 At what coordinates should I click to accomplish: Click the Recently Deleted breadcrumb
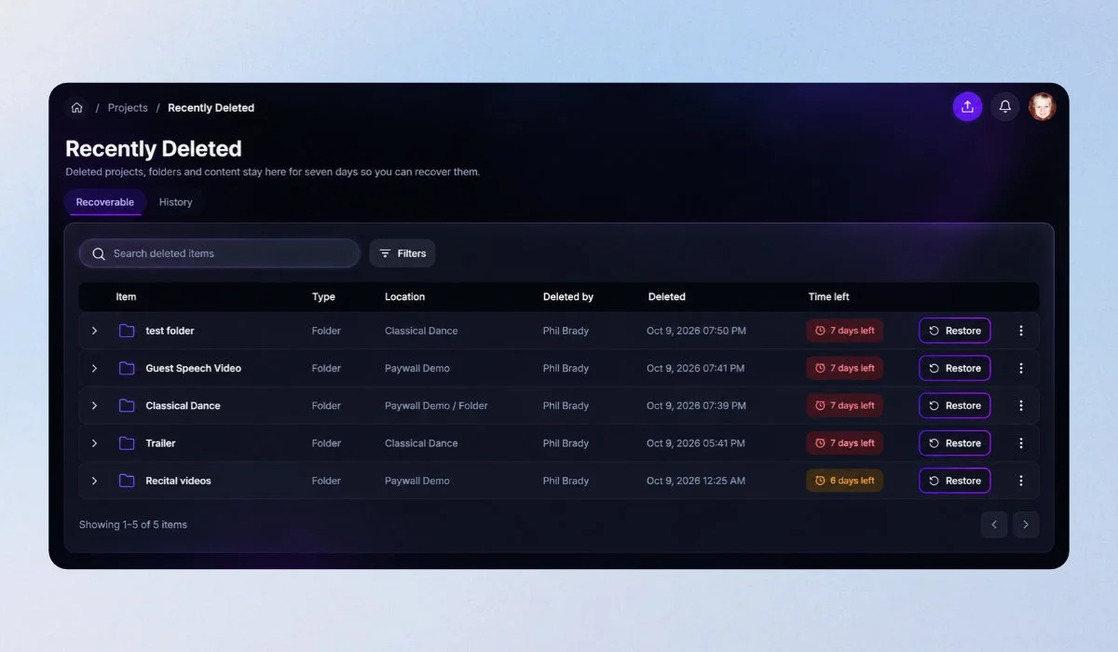(211, 108)
